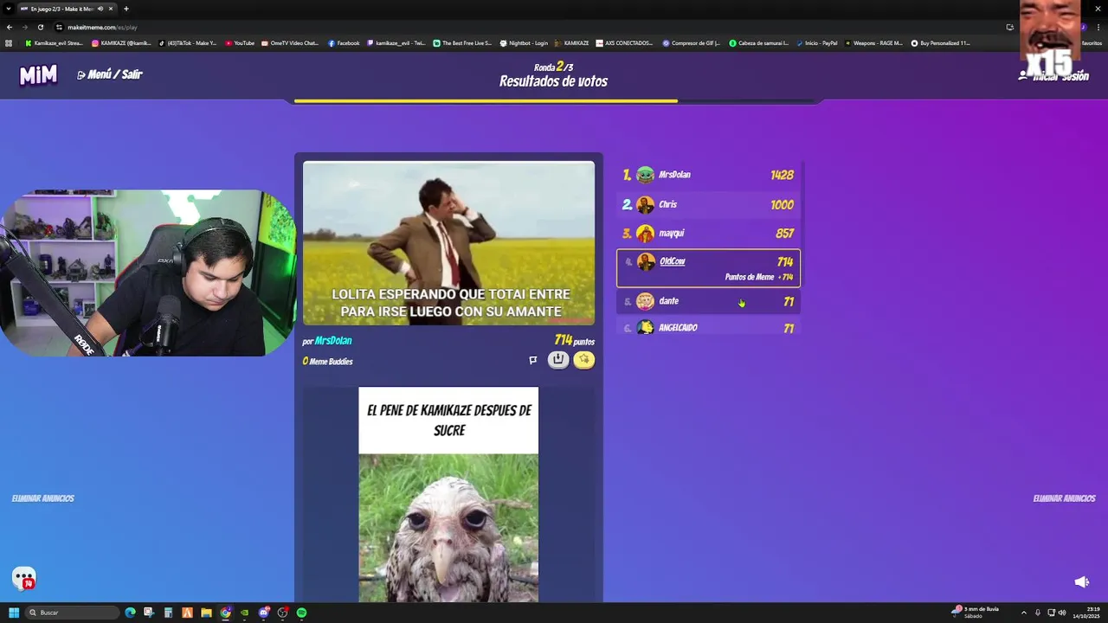Click the address bar makeitmeme.com

tap(102, 27)
